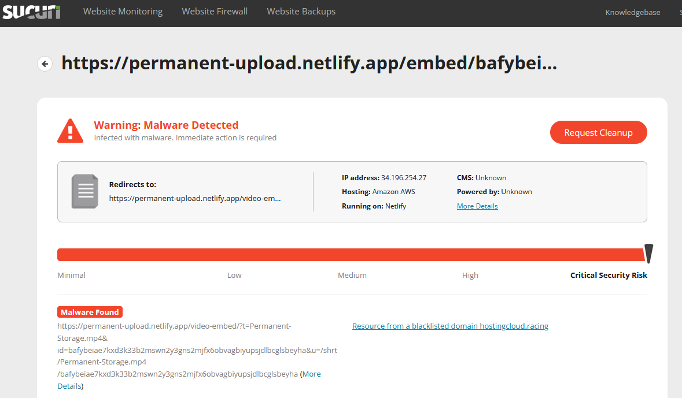Click the red warning triangle icon

tap(70, 131)
